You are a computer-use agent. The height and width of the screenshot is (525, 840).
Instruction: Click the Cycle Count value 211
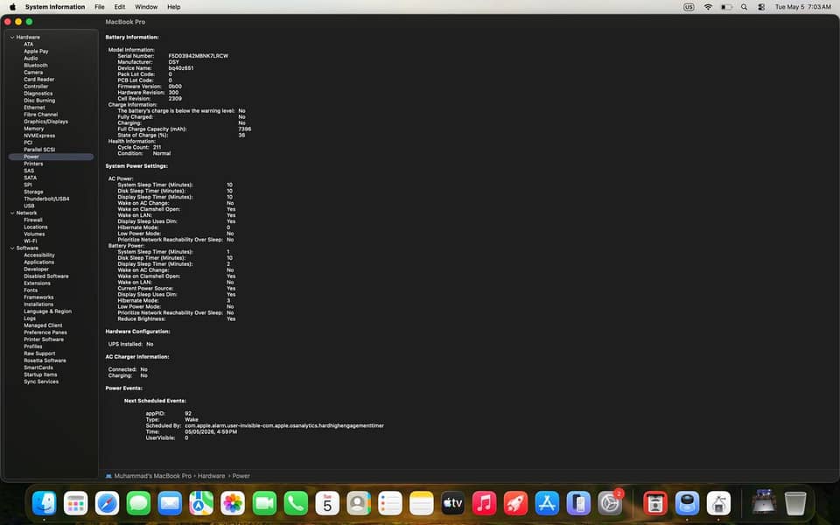click(x=157, y=147)
